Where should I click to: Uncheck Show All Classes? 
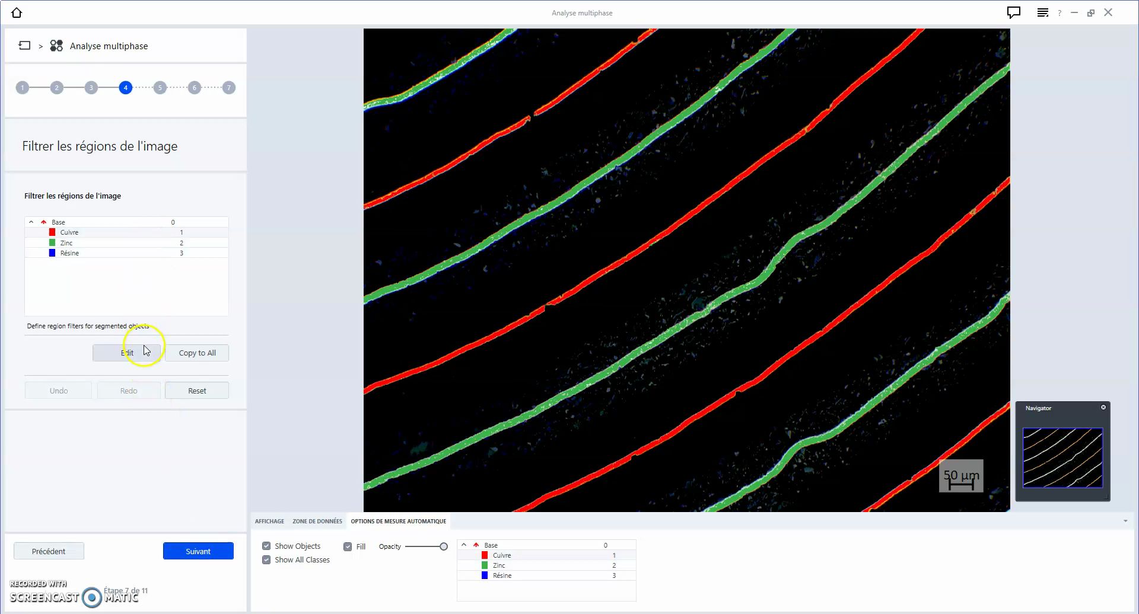point(266,559)
